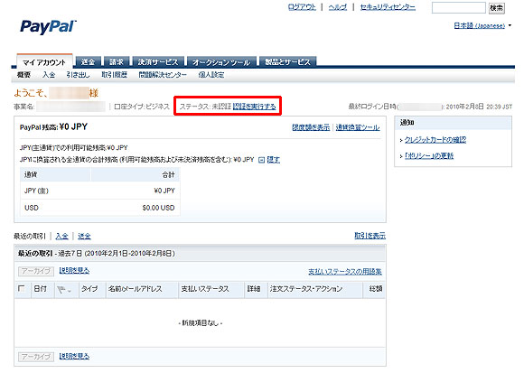The height and width of the screenshot is (373, 524).
Task: Open the セキュリティセンター link
Action: pyautogui.click(x=388, y=7)
